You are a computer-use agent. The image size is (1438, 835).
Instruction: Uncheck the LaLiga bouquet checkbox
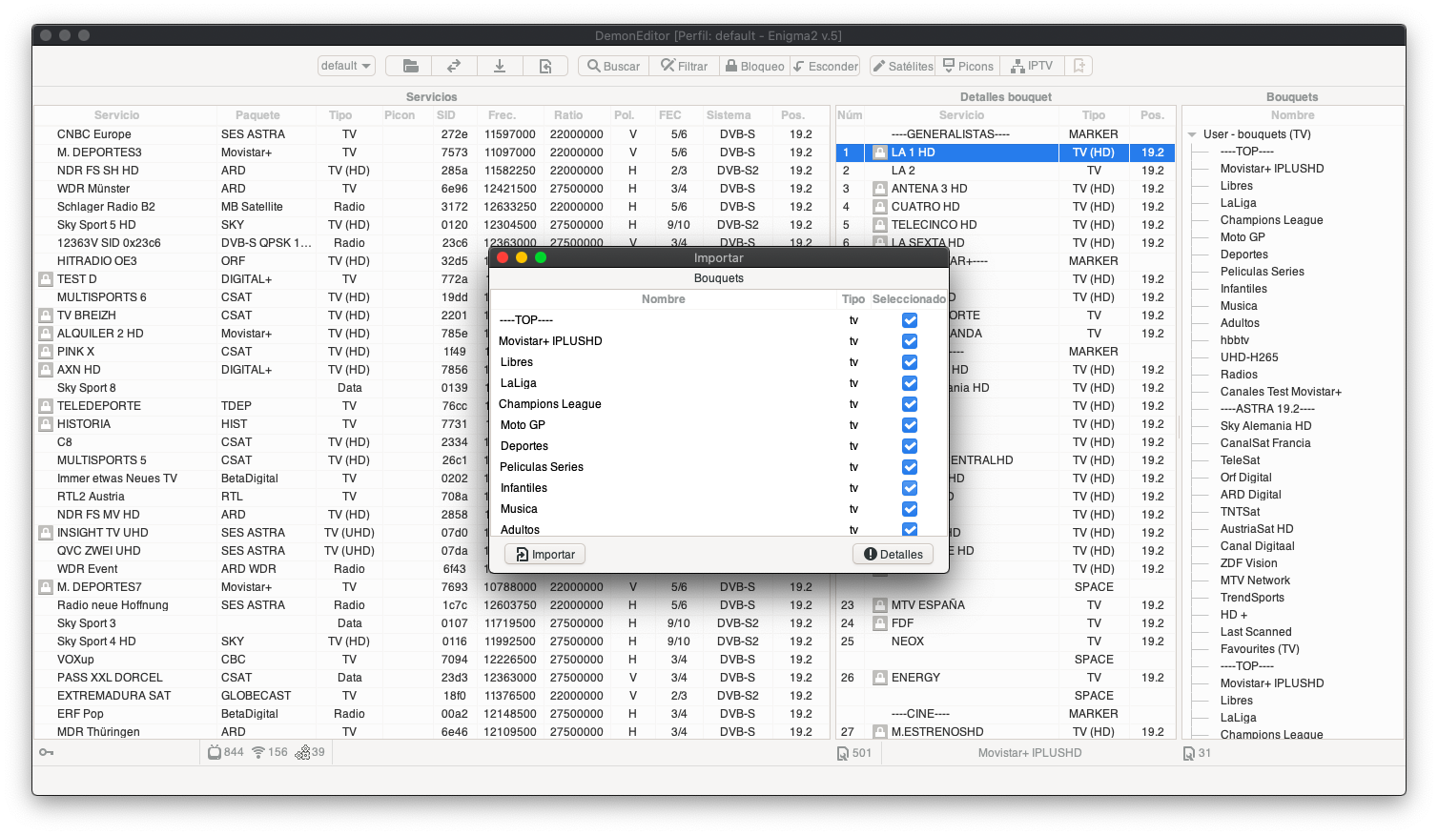910,383
